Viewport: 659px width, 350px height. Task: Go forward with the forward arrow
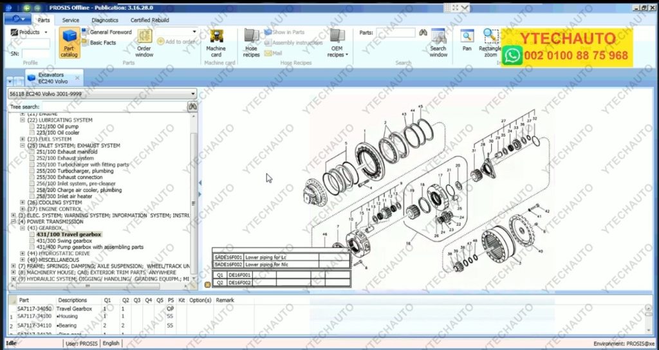(x=37, y=8)
